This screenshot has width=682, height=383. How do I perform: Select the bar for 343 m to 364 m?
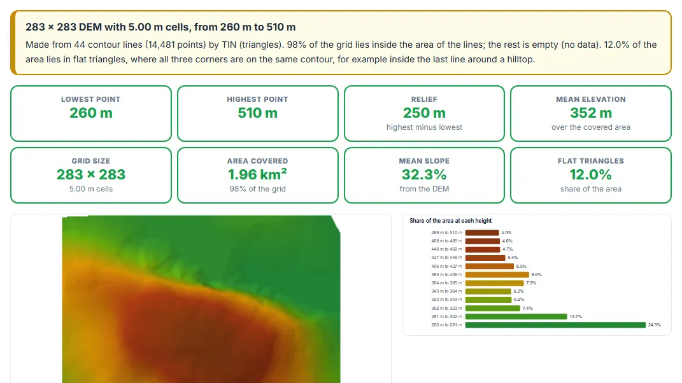[x=488, y=291]
